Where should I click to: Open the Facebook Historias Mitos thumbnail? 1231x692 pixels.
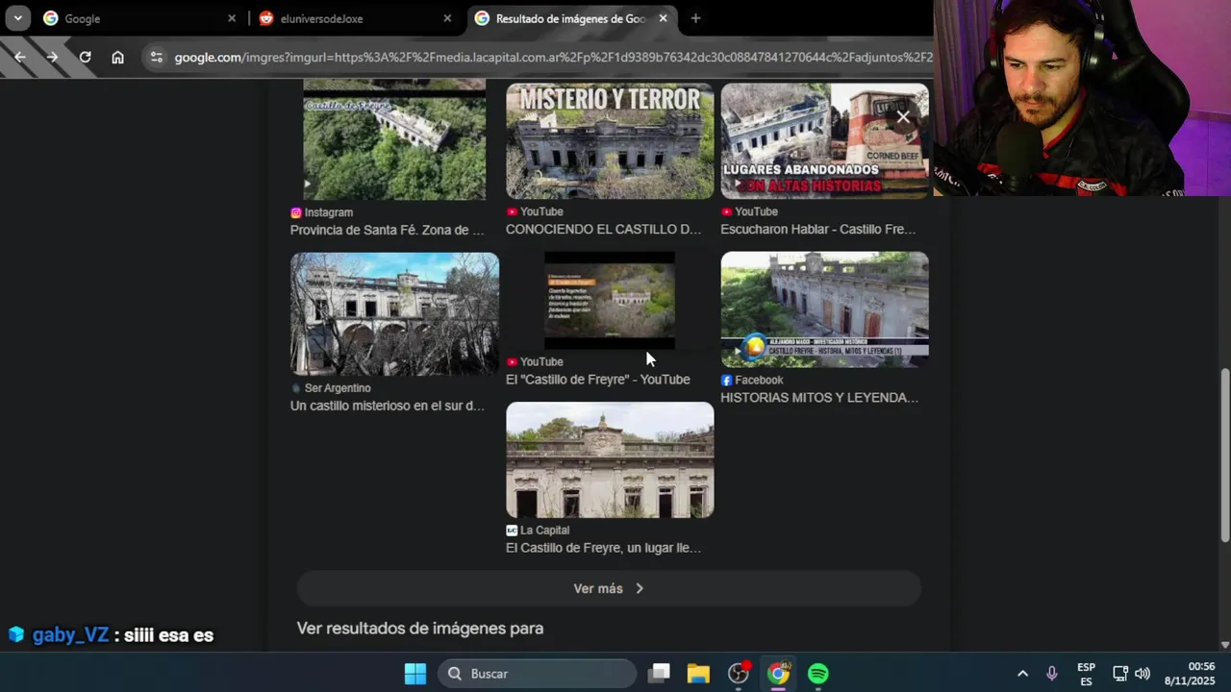point(824,309)
